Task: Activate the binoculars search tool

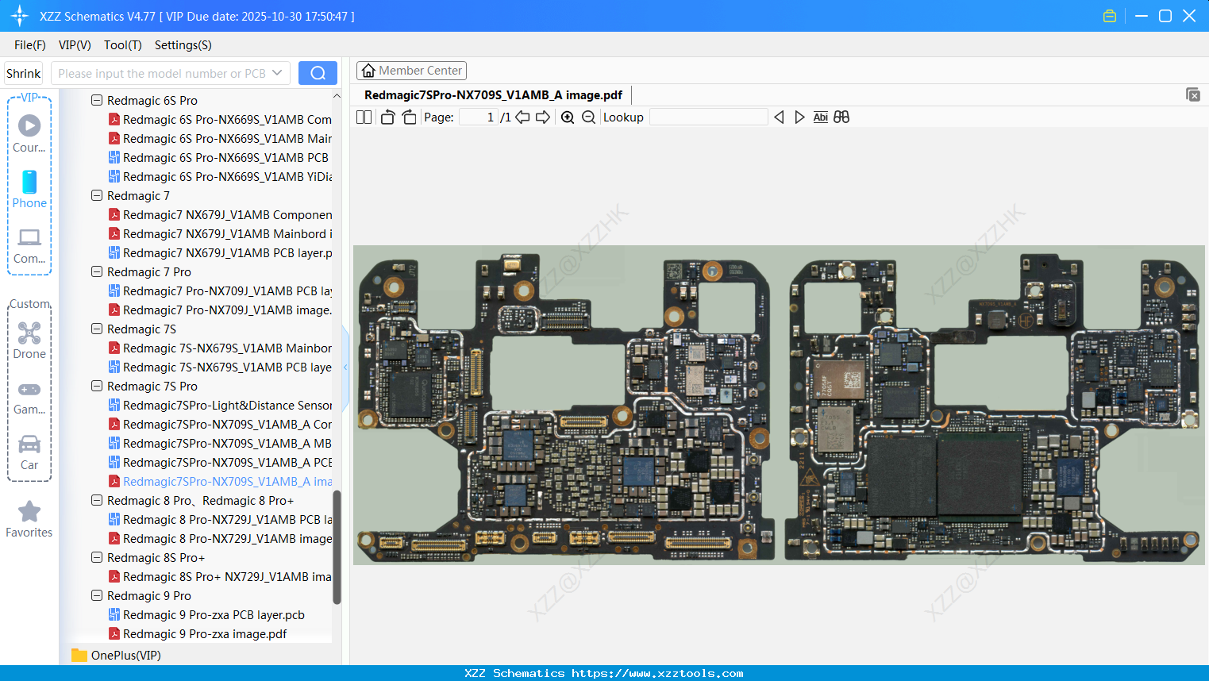Action: [x=841, y=117]
